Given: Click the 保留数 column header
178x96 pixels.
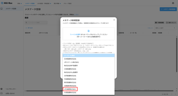Looking at the screenshot, I should pos(160,33).
